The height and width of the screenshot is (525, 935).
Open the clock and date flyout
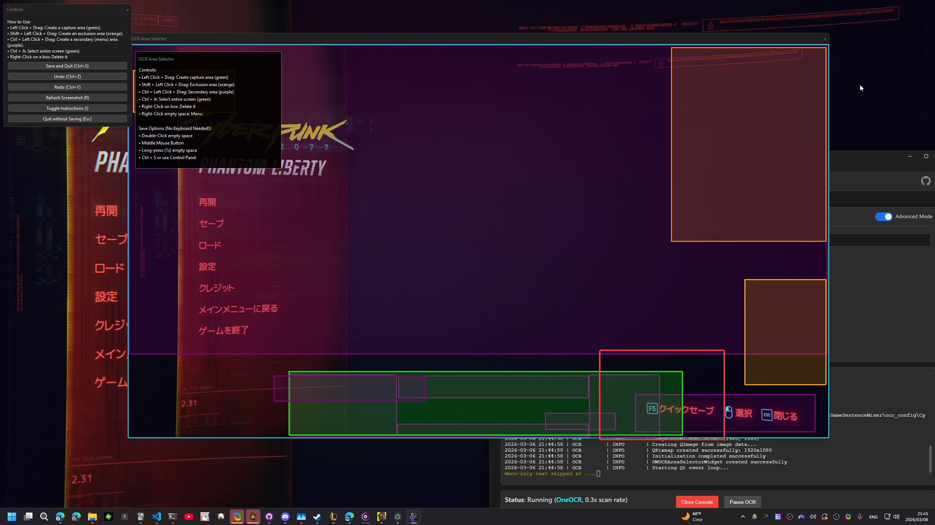click(916, 516)
